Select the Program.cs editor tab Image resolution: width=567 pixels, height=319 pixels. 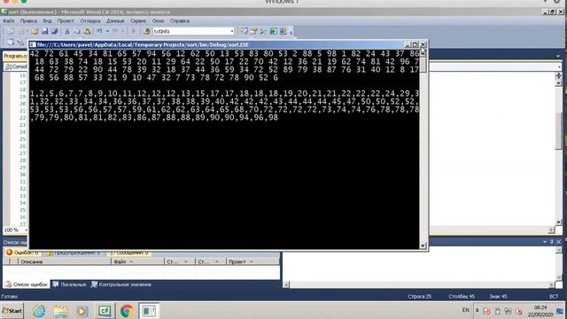pos(16,56)
